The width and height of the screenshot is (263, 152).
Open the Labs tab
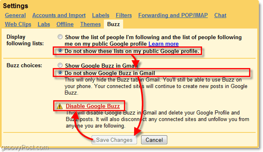coord(44,24)
